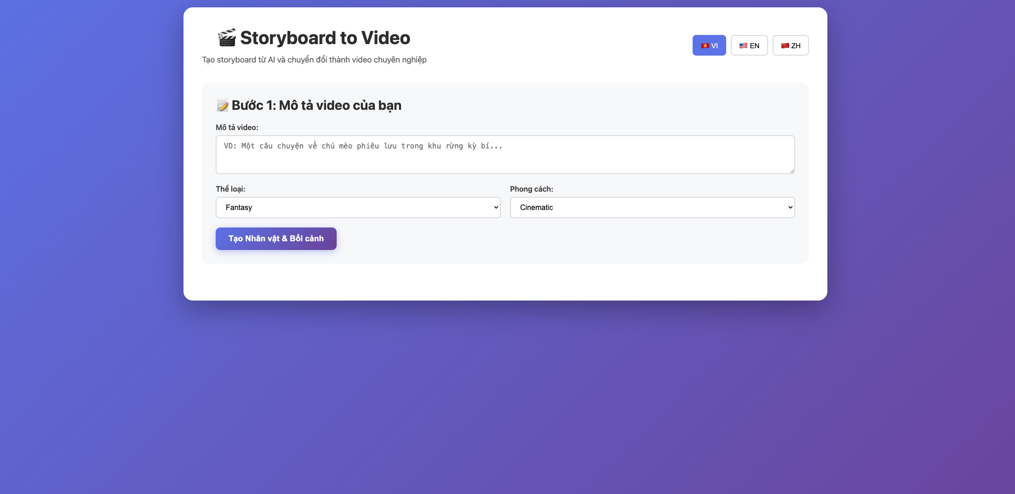Image resolution: width=1015 pixels, height=494 pixels.
Task: Click the Thể loại label
Action: 230,189
